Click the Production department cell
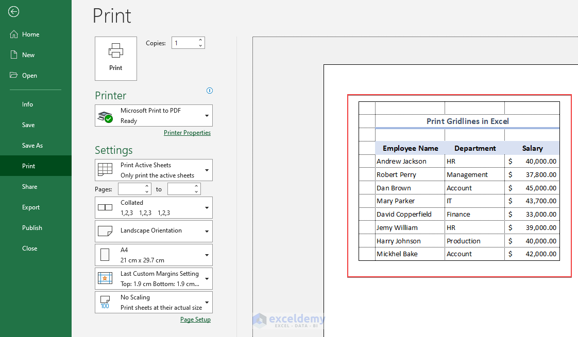578x337 pixels. point(463,241)
